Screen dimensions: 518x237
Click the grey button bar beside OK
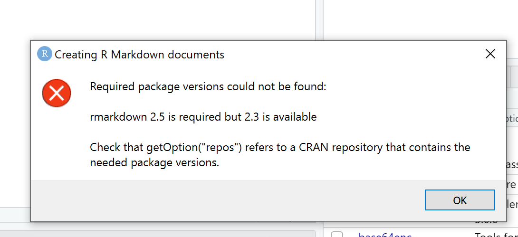[x=227, y=201]
